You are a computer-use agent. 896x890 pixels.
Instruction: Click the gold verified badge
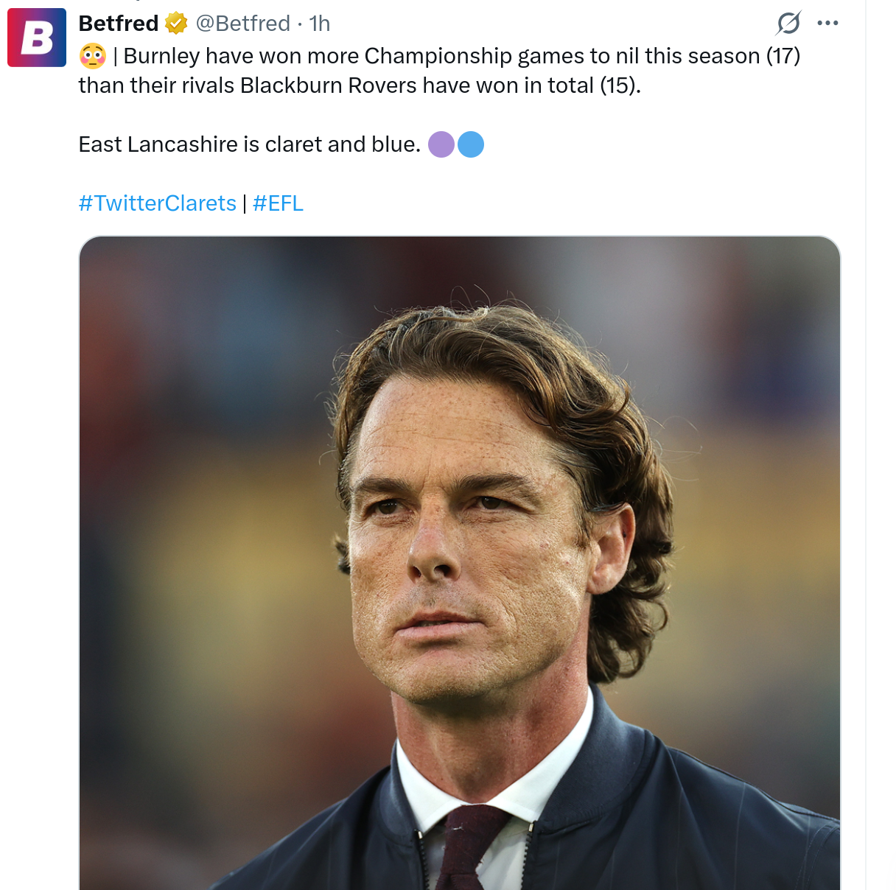[x=176, y=24]
